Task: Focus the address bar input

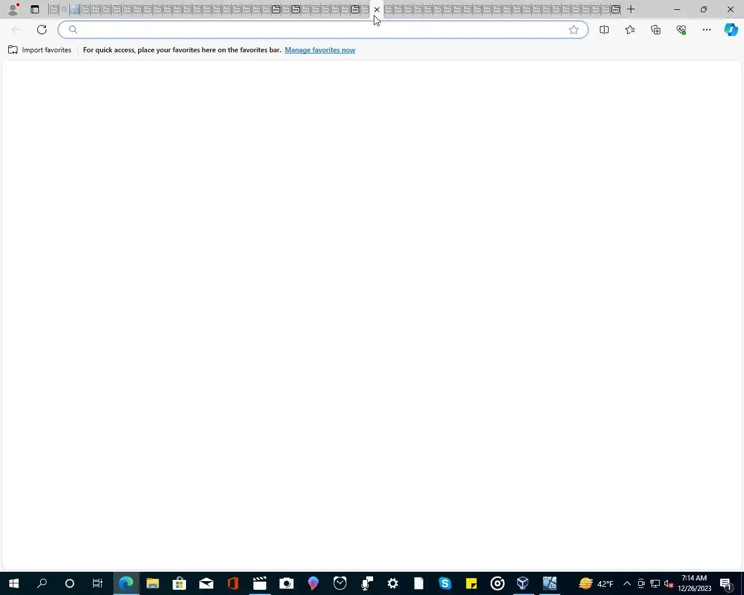Action: tap(323, 30)
